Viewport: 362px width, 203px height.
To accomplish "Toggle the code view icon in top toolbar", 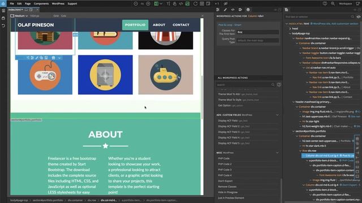I will coord(181,4).
